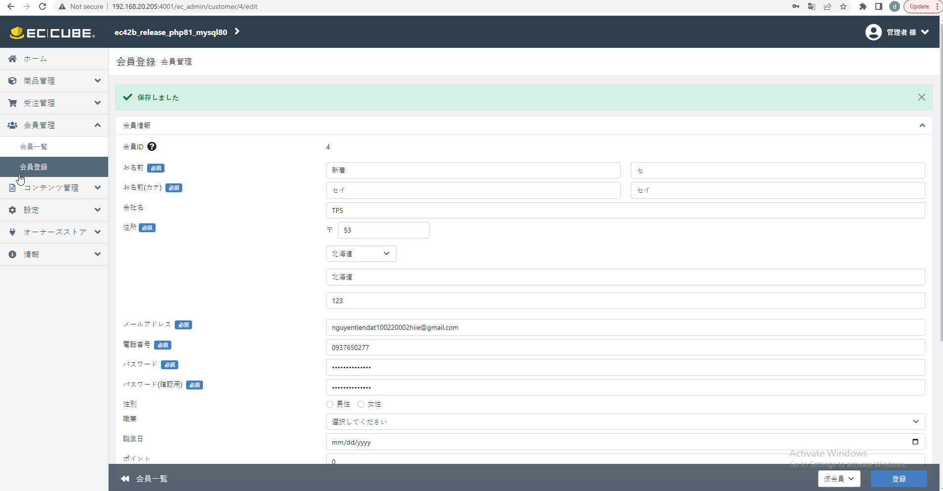Image resolution: width=943 pixels, height=491 pixels.
Task: Open the calendar picker on 誕生日 field
Action: [915, 442]
